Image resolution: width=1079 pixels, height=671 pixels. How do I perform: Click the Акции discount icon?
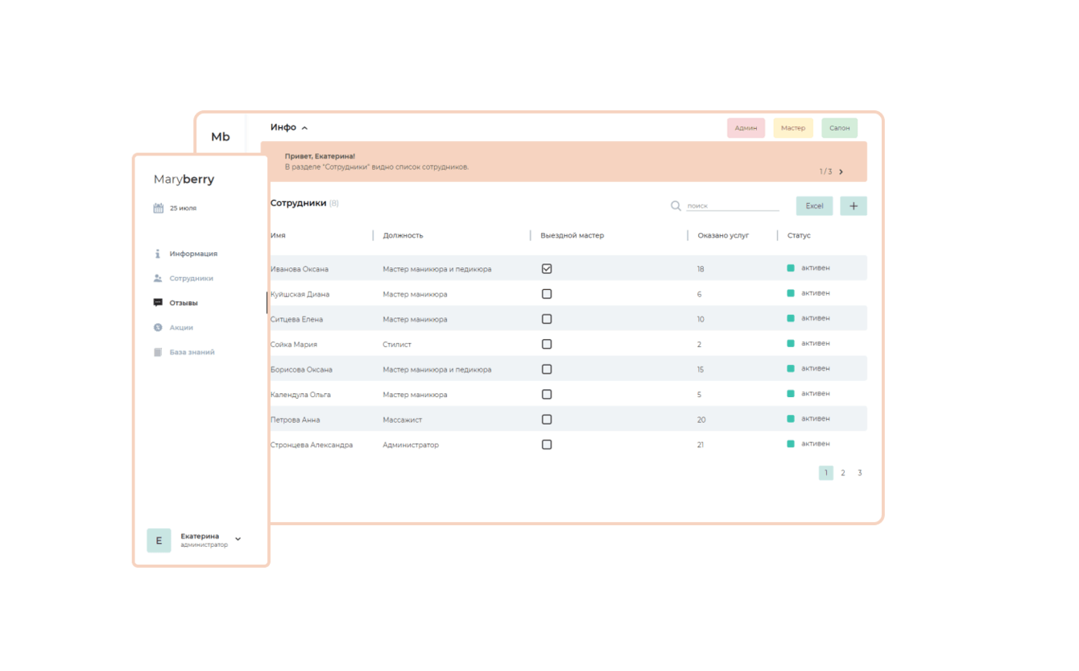click(x=158, y=328)
